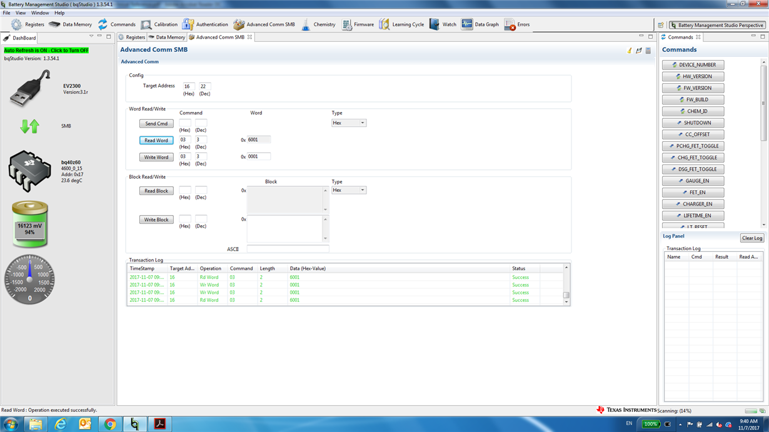
Task: Open the Data Graph tool
Action: (x=480, y=24)
